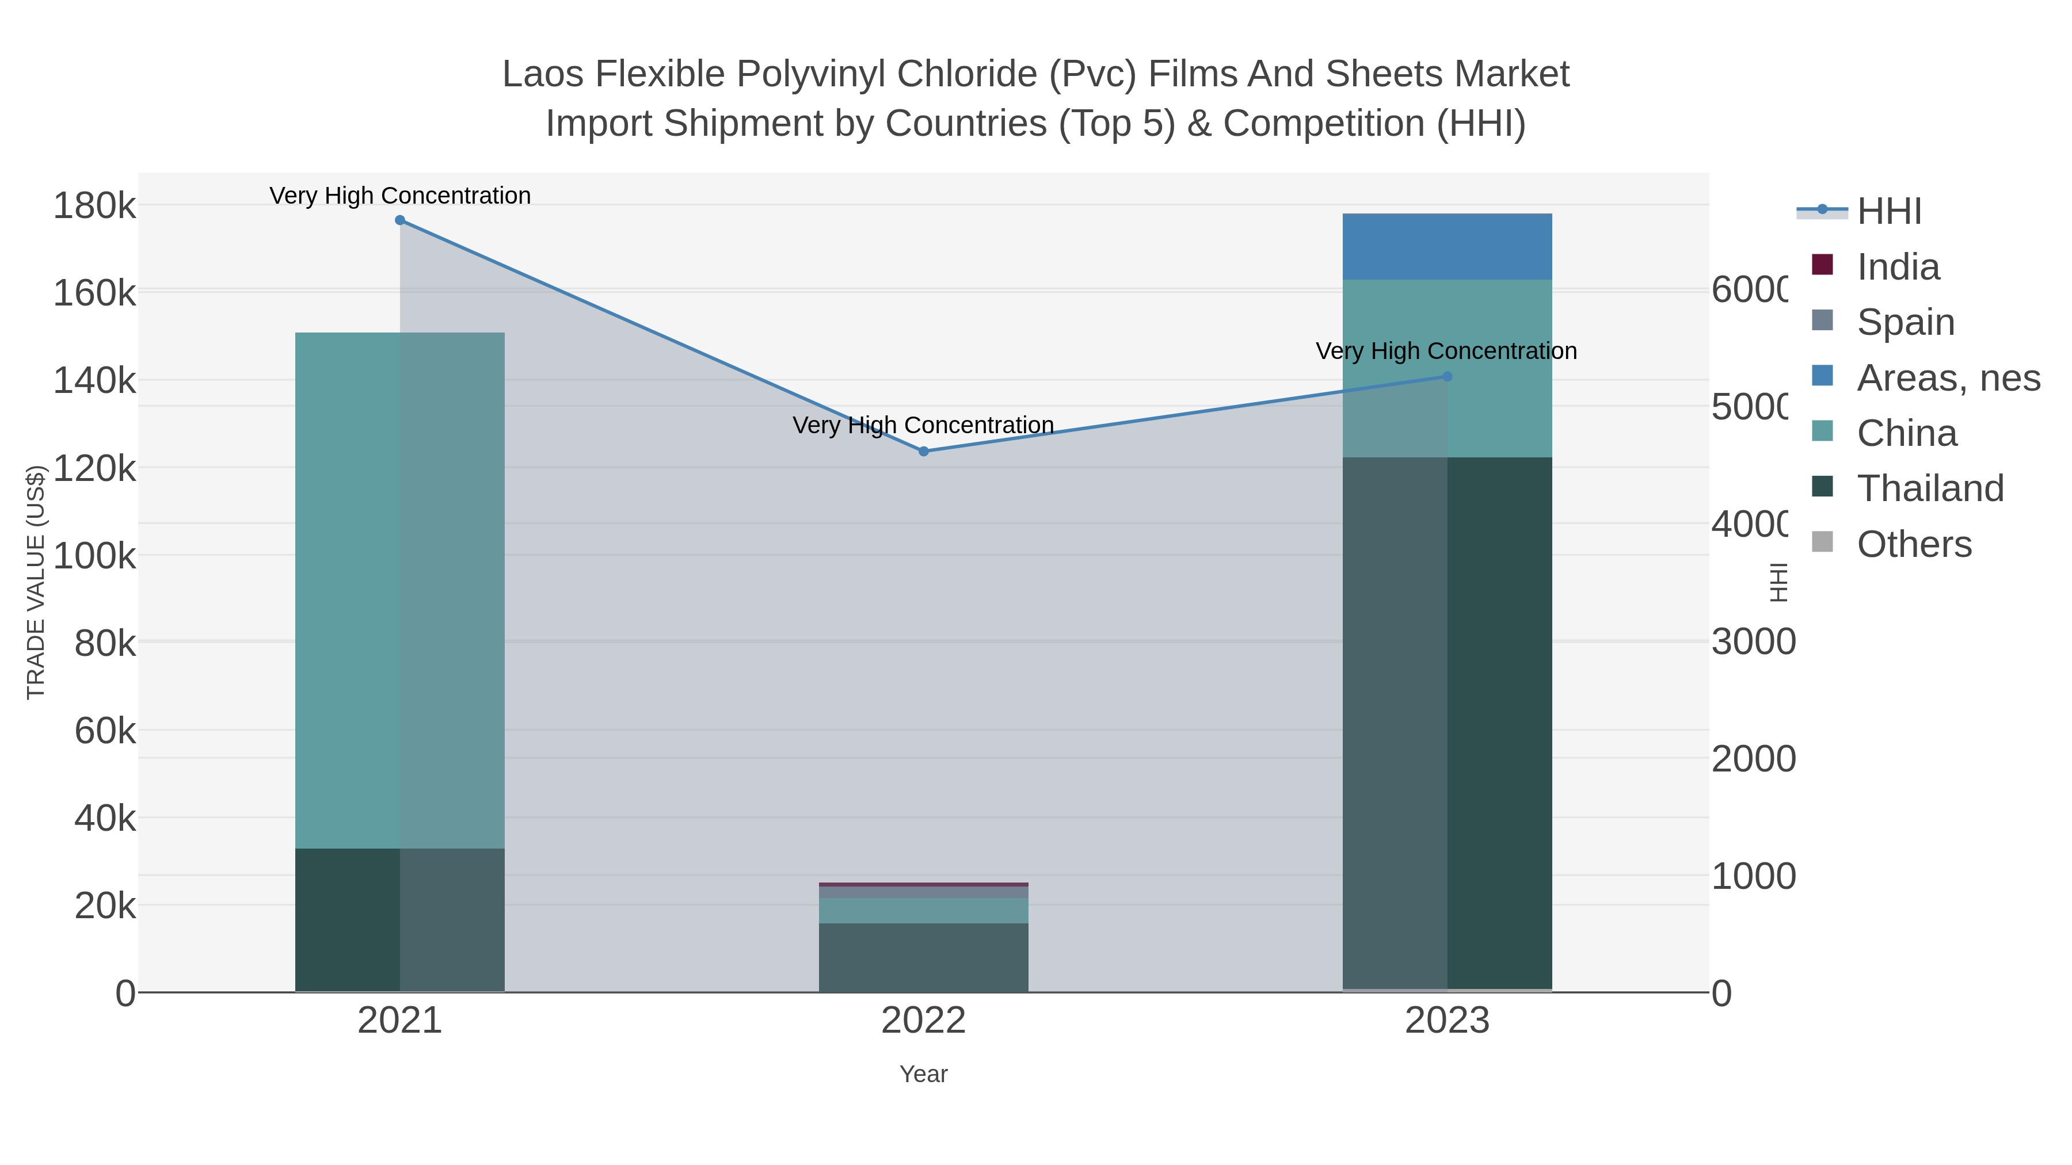This screenshot has width=2072, height=1165.
Task: Select the Areas, nes segment for 2023
Action: point(1447,247)
